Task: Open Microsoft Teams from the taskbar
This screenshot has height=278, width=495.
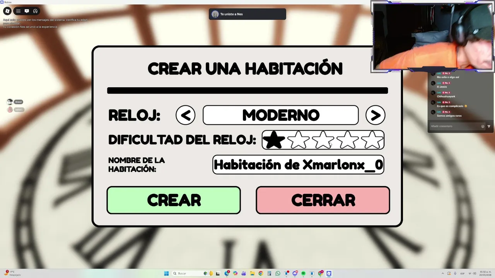Action: (x=244, y=273)
